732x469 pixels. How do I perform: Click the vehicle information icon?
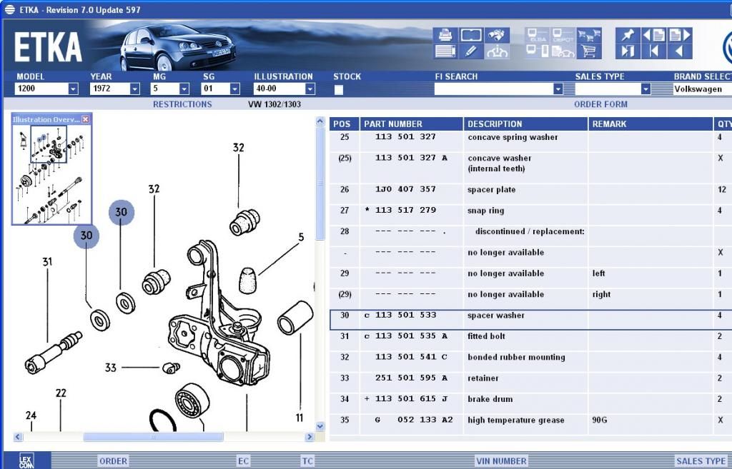tap(497, 51)
